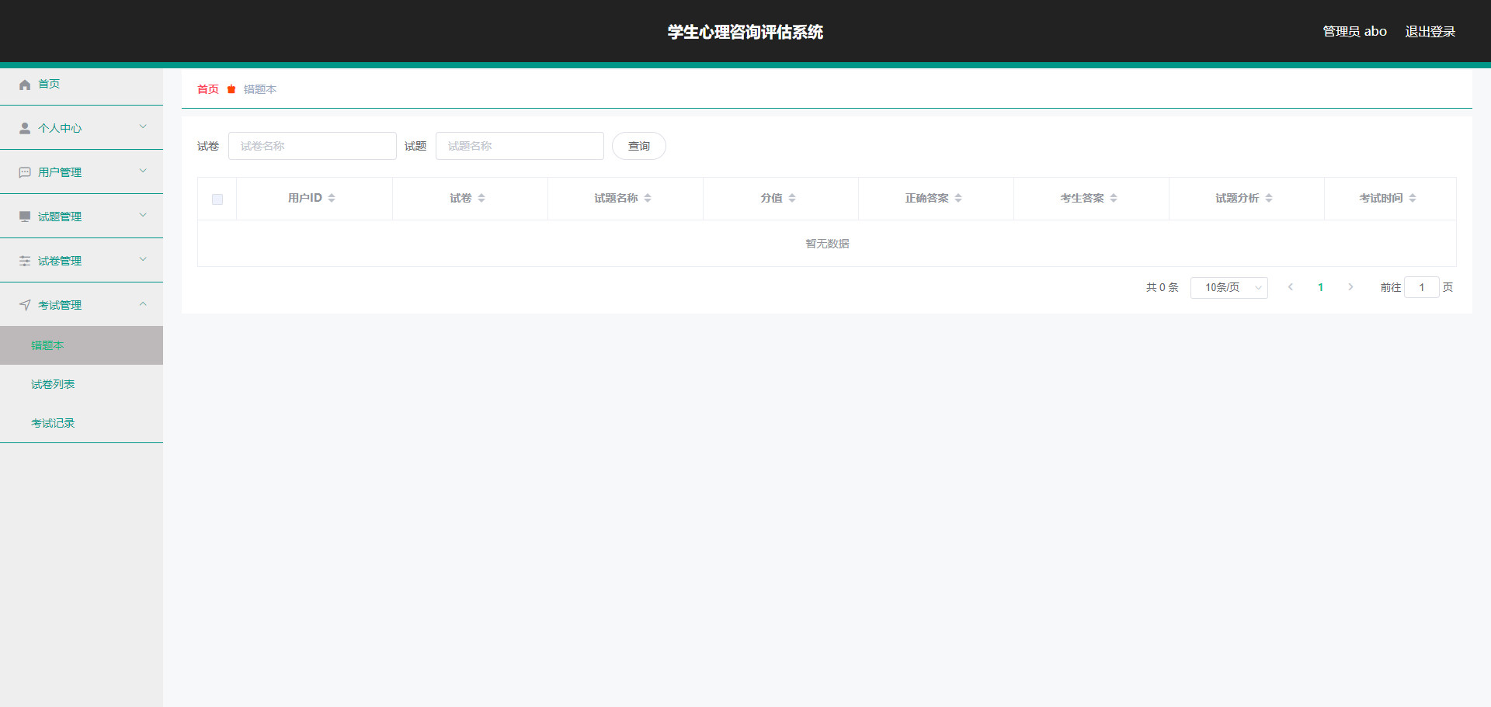Click the 共 0 条 total count
The image size is (1491, 707).
(1163, 287)
